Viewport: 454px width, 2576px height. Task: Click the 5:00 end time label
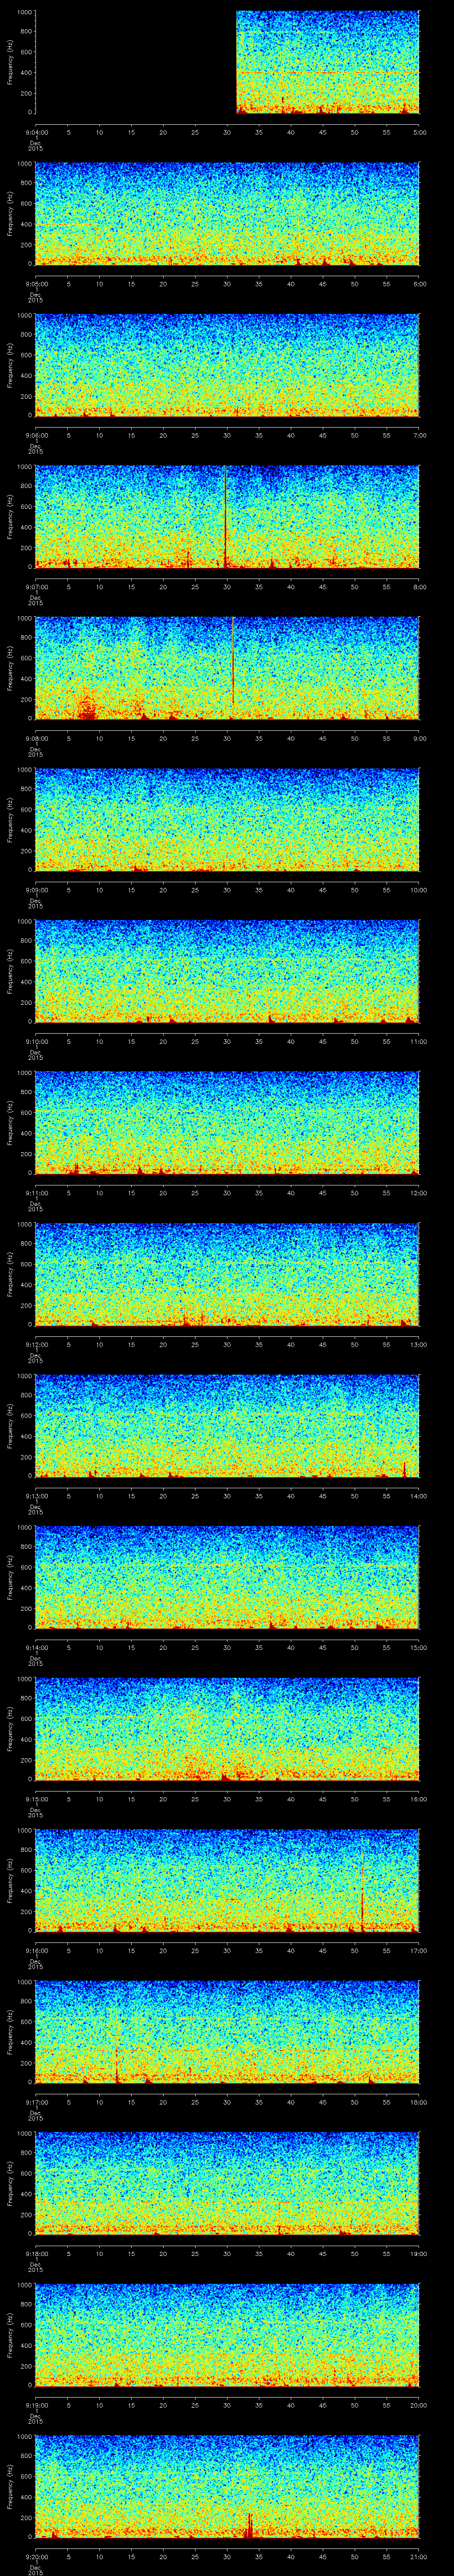[x=420, y=131]
